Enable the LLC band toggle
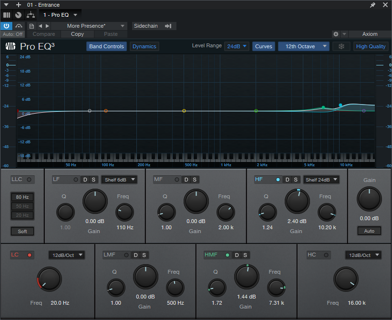This screenshot has width=392, height=320. pyautogui.click(x=29, y=180)
